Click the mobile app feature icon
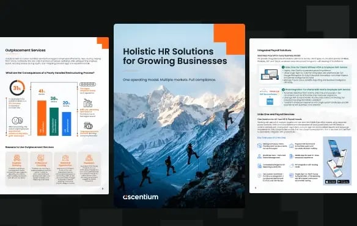Image resolution: width=357 pixels, height=226 pixels. 292,157
